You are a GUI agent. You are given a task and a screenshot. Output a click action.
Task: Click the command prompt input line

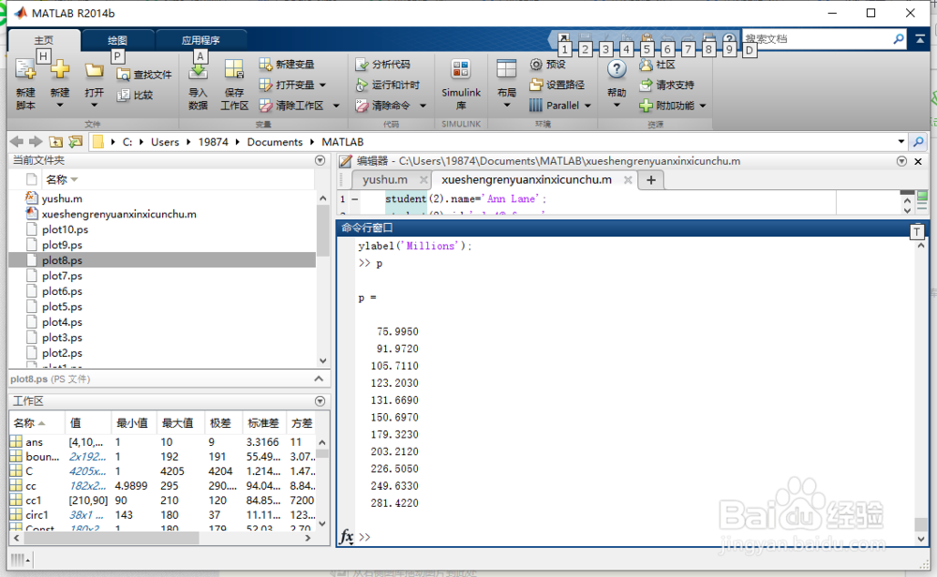[x=633, y=537]
